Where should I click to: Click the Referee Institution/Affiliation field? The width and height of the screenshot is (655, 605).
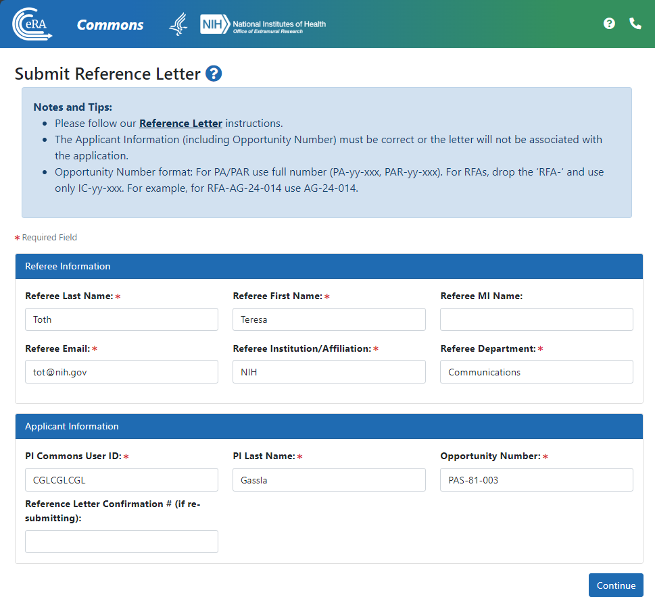[329, 371]
